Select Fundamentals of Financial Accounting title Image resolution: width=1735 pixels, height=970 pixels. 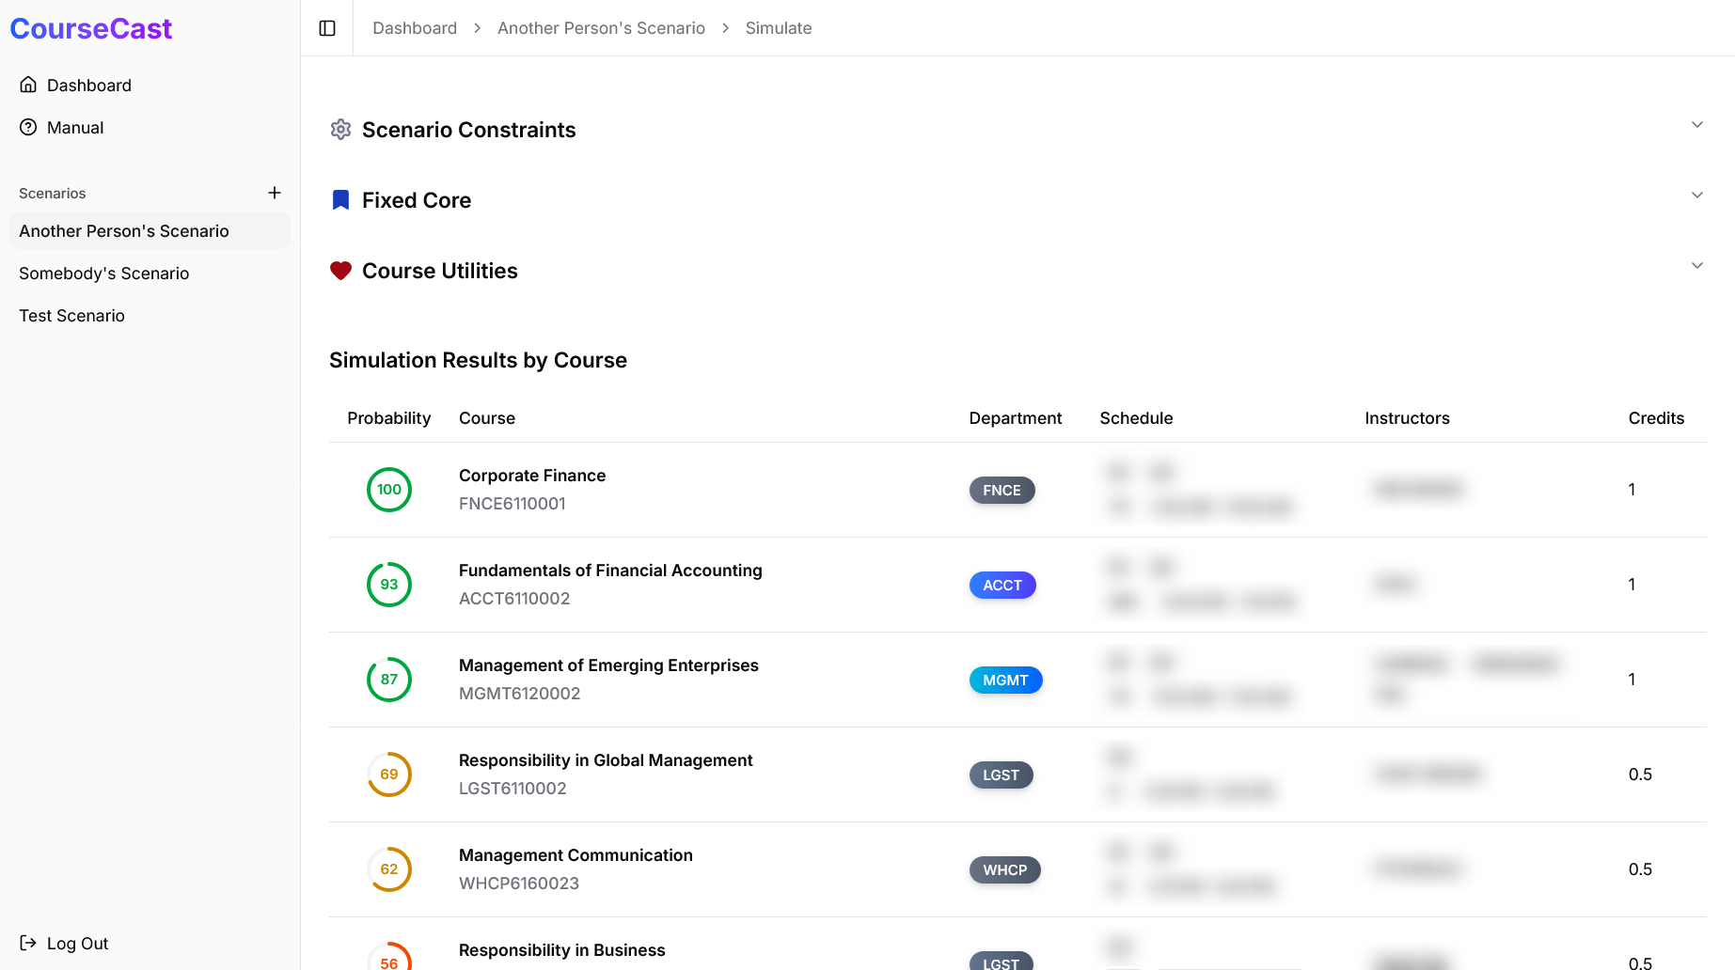(610, 571)
